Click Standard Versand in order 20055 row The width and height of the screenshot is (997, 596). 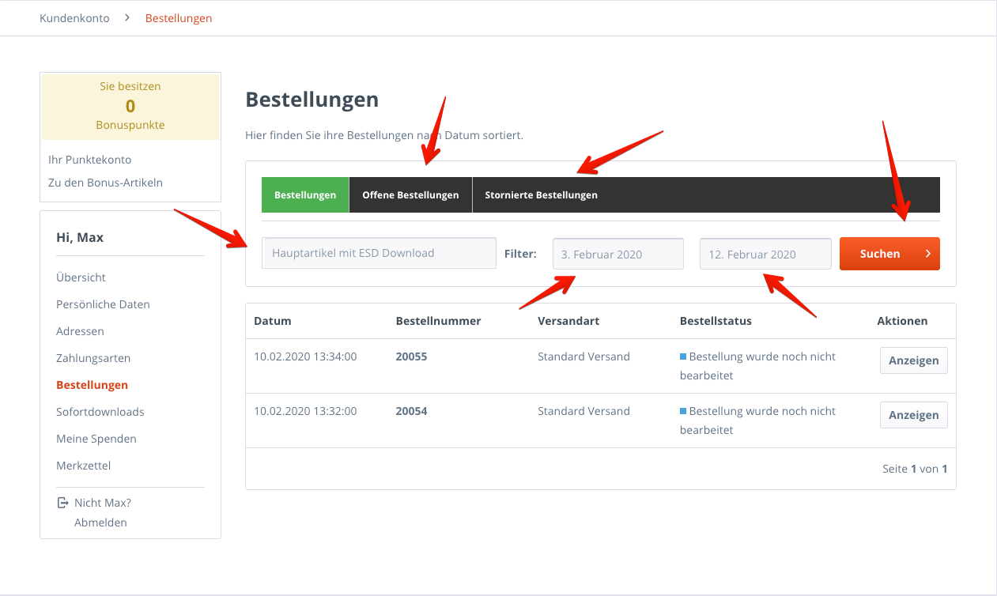point(583,356)
